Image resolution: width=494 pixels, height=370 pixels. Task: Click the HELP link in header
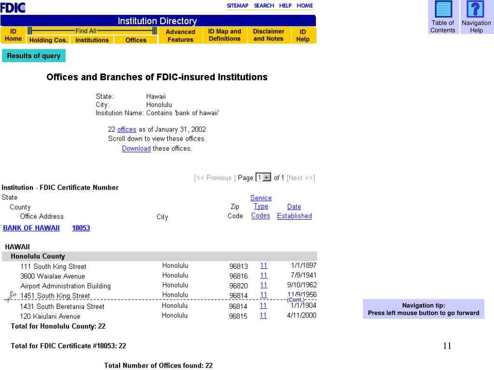(x=285, y=6)
